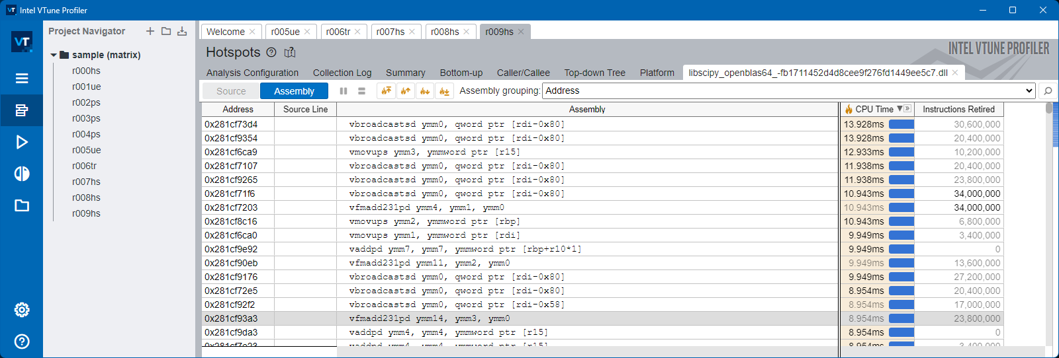Toggle side-by-side vertical split view

coord(344,91)
